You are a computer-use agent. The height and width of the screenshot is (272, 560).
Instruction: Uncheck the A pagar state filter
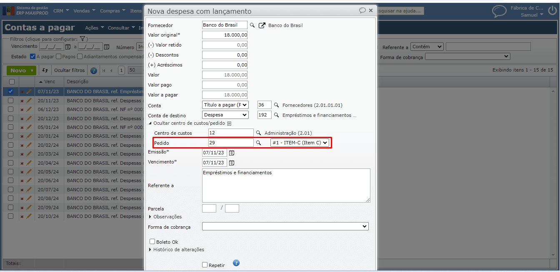pyautogui.click(x=32, y=57)
